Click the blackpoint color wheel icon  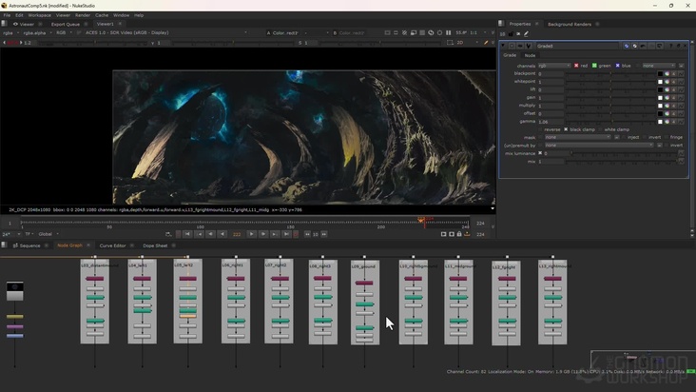667,73
